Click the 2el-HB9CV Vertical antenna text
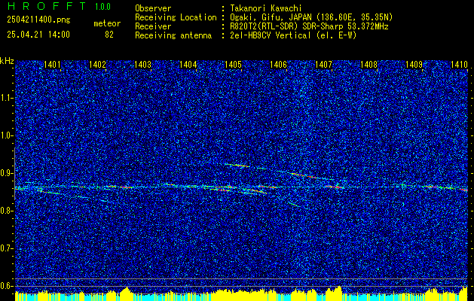The width and height of the screenshot is (474, 301). point(293,35)
